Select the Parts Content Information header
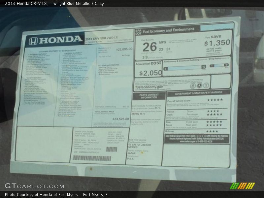This screenshot has height=198, width=264. (x=149, y=96)
